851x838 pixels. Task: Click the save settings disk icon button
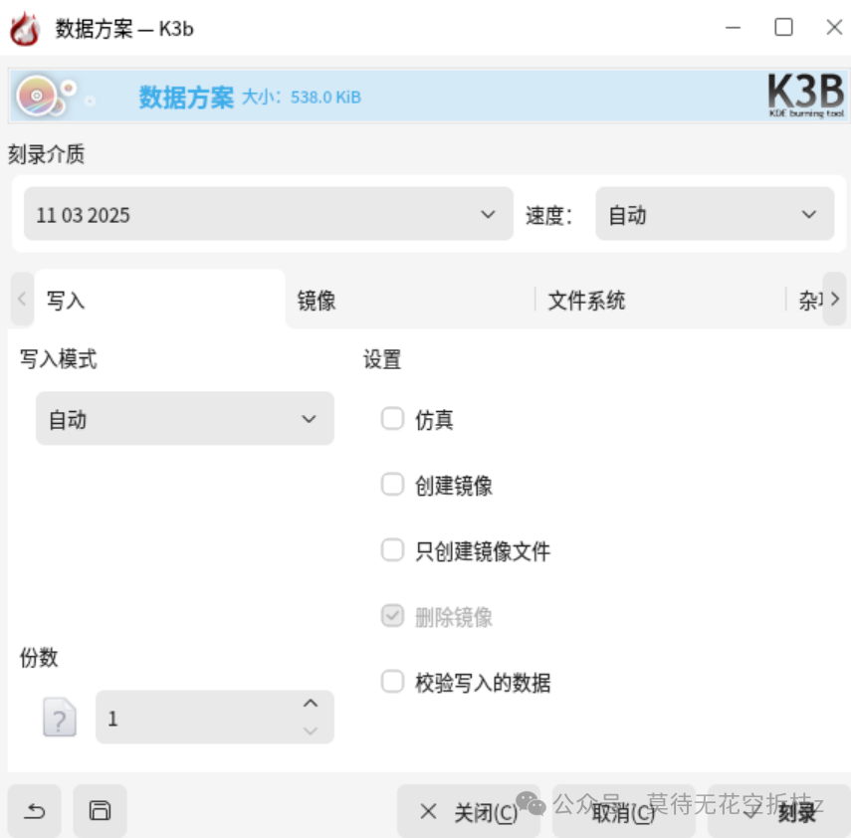[100, 811]
